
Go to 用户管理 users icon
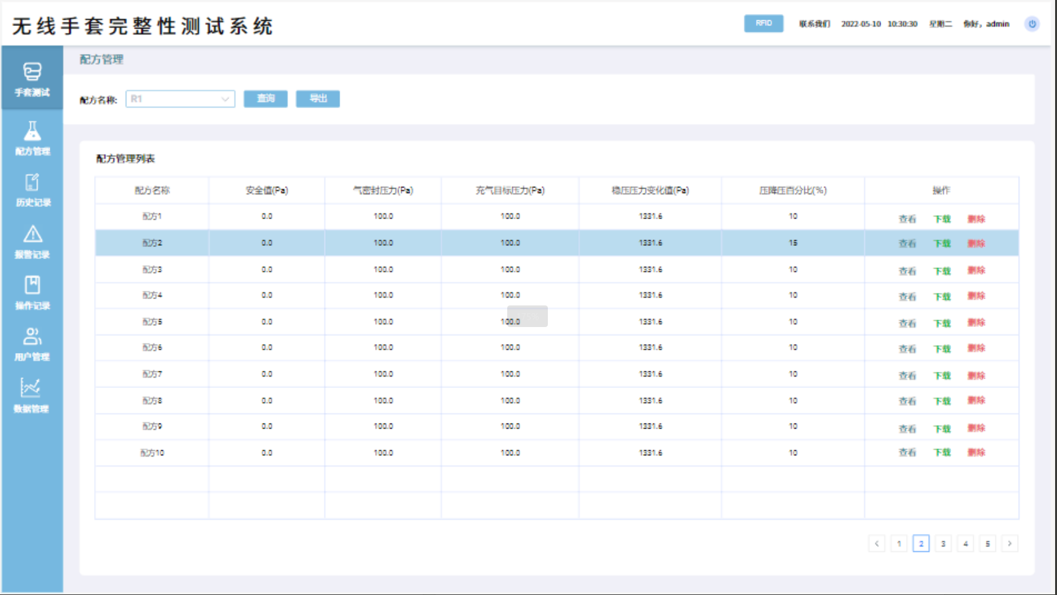[32, 337]
